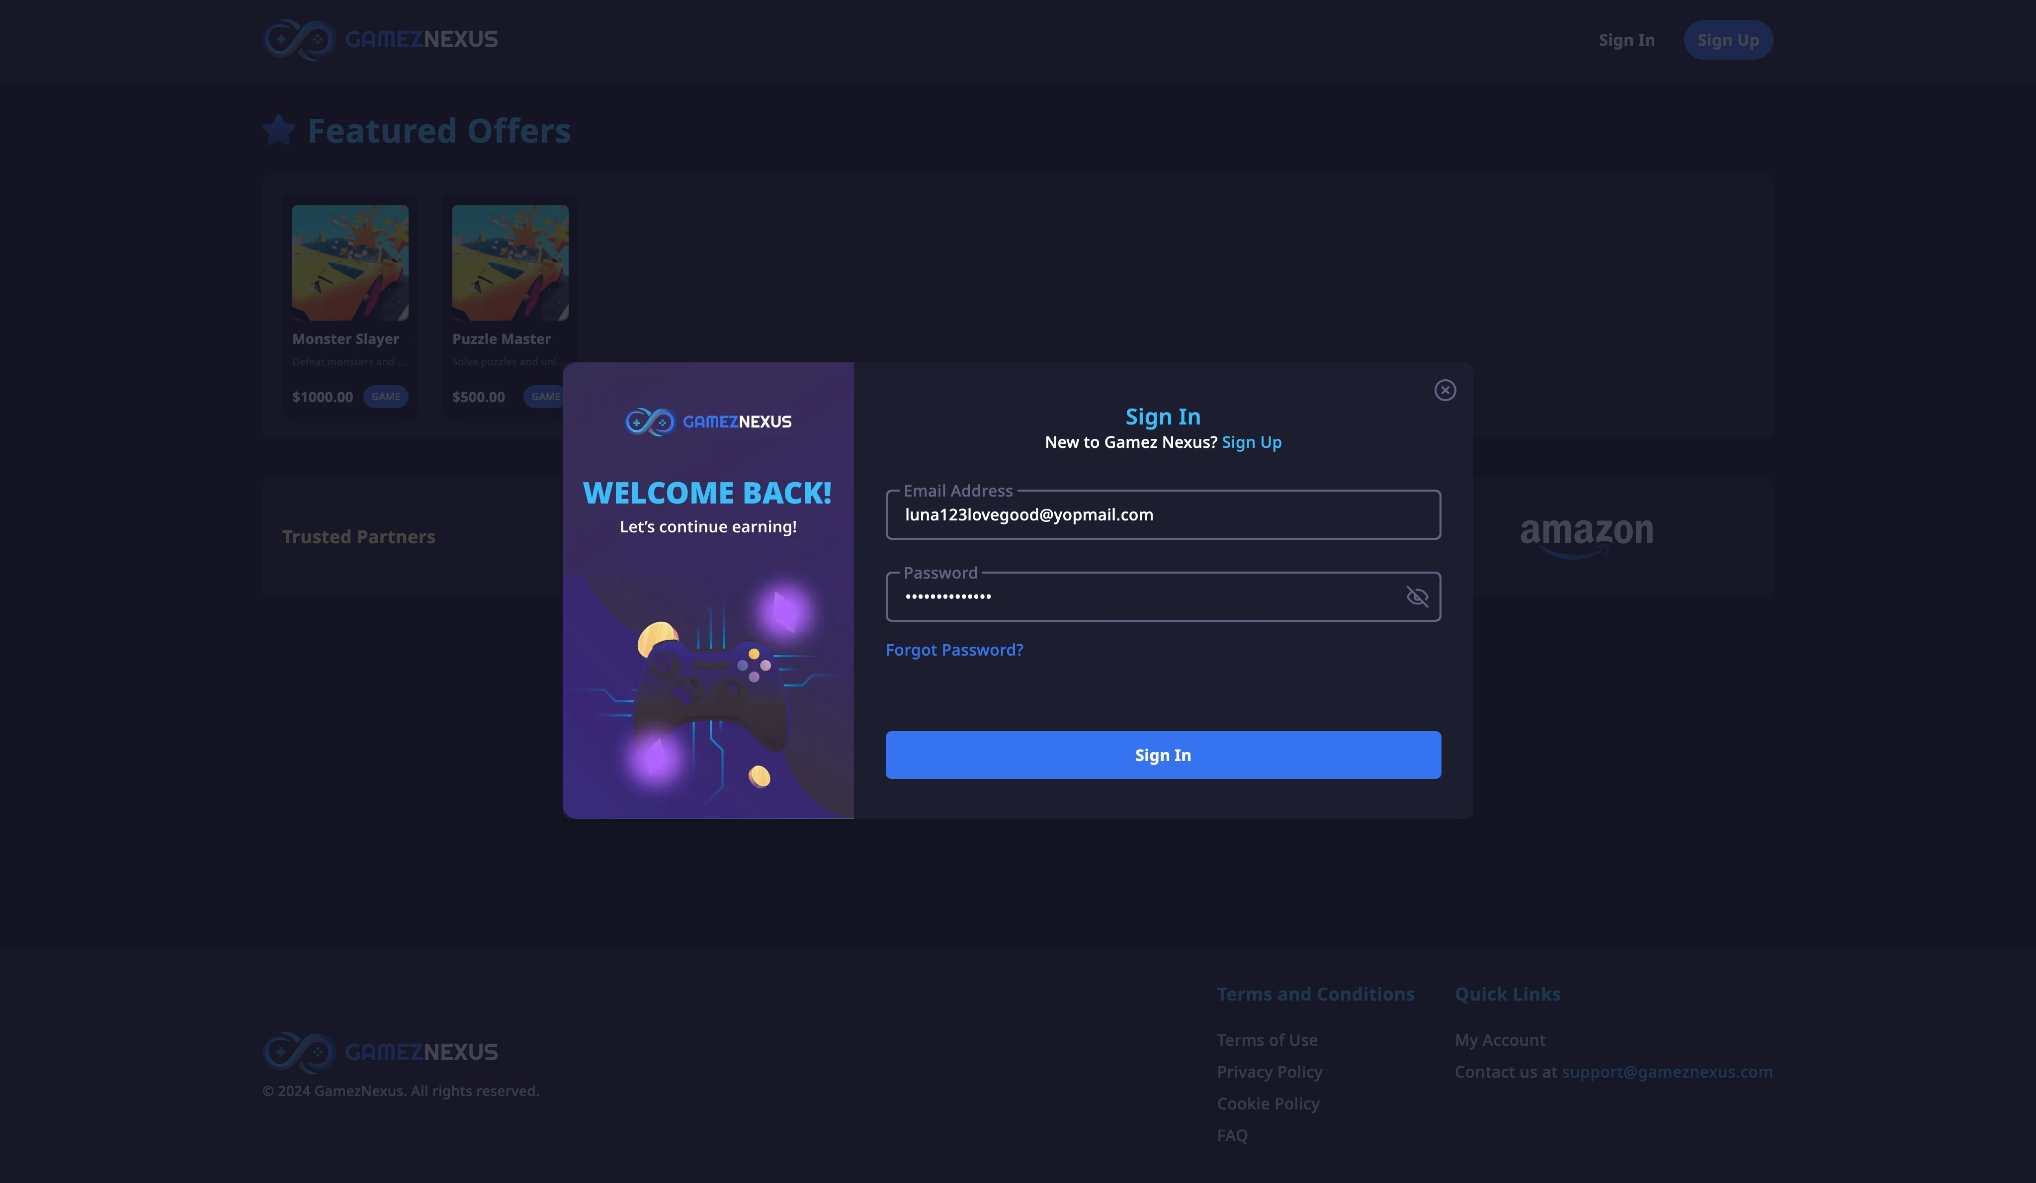Click the GAME tag on Puzzle Master
The image size is (2036, 1183).
click(x=544, y=397)
